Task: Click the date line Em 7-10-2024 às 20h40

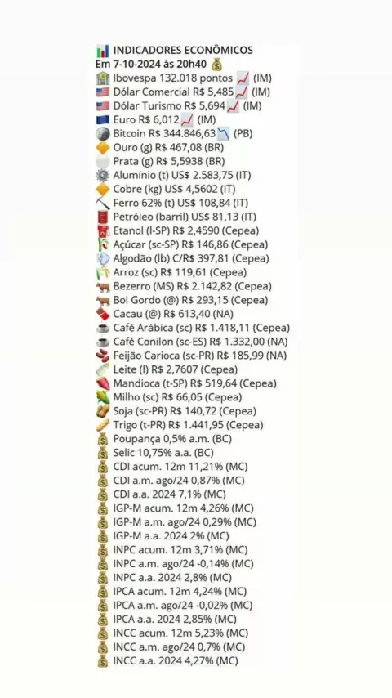Action: pos(151,65)
